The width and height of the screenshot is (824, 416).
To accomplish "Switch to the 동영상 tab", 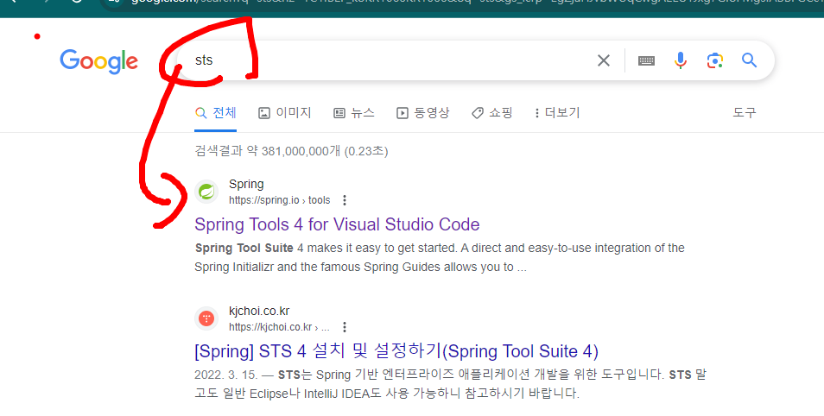I will click(x=423, y=113).
